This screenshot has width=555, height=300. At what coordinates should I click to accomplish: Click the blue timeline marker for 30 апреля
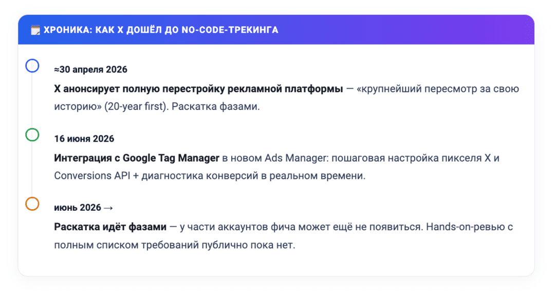[32, 66]
